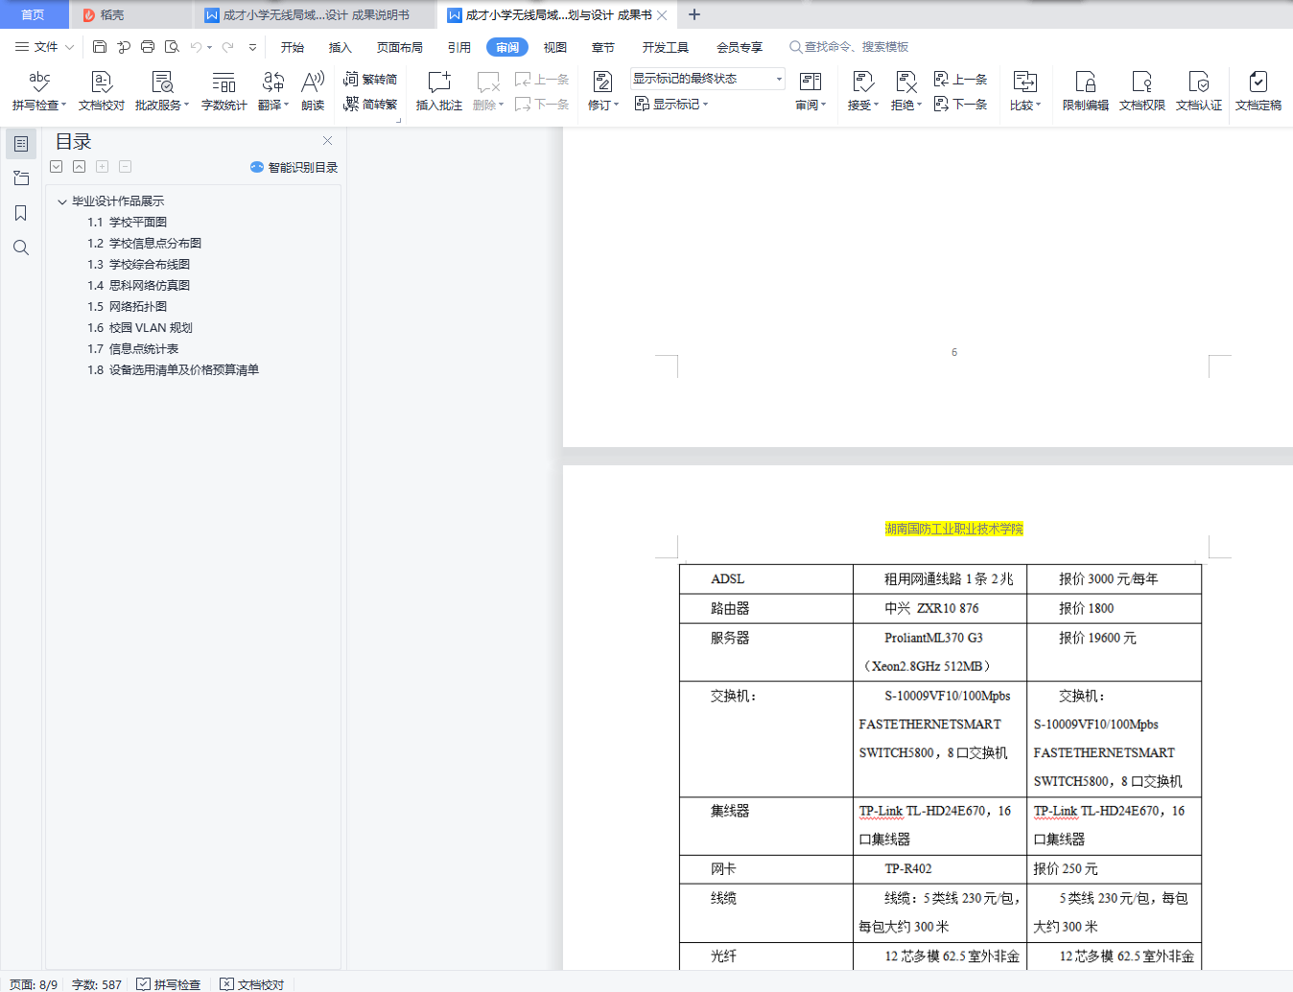1293x992 pixels.
Task: Open 限制编辑 restrict editing
Action: tap(1085, 91)
